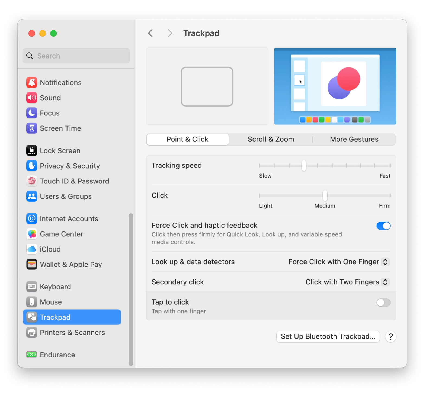This screenshot has height=393, width=423.
Task: Click the Touch ID fingerprint icon
Action: (x=32, y=181)
